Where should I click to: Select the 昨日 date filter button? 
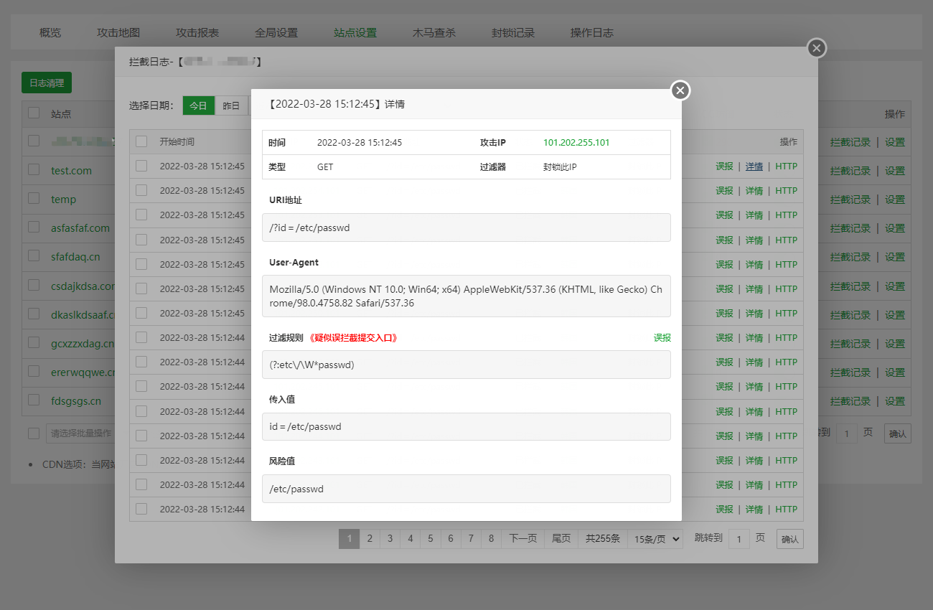[x=231, y=105]
